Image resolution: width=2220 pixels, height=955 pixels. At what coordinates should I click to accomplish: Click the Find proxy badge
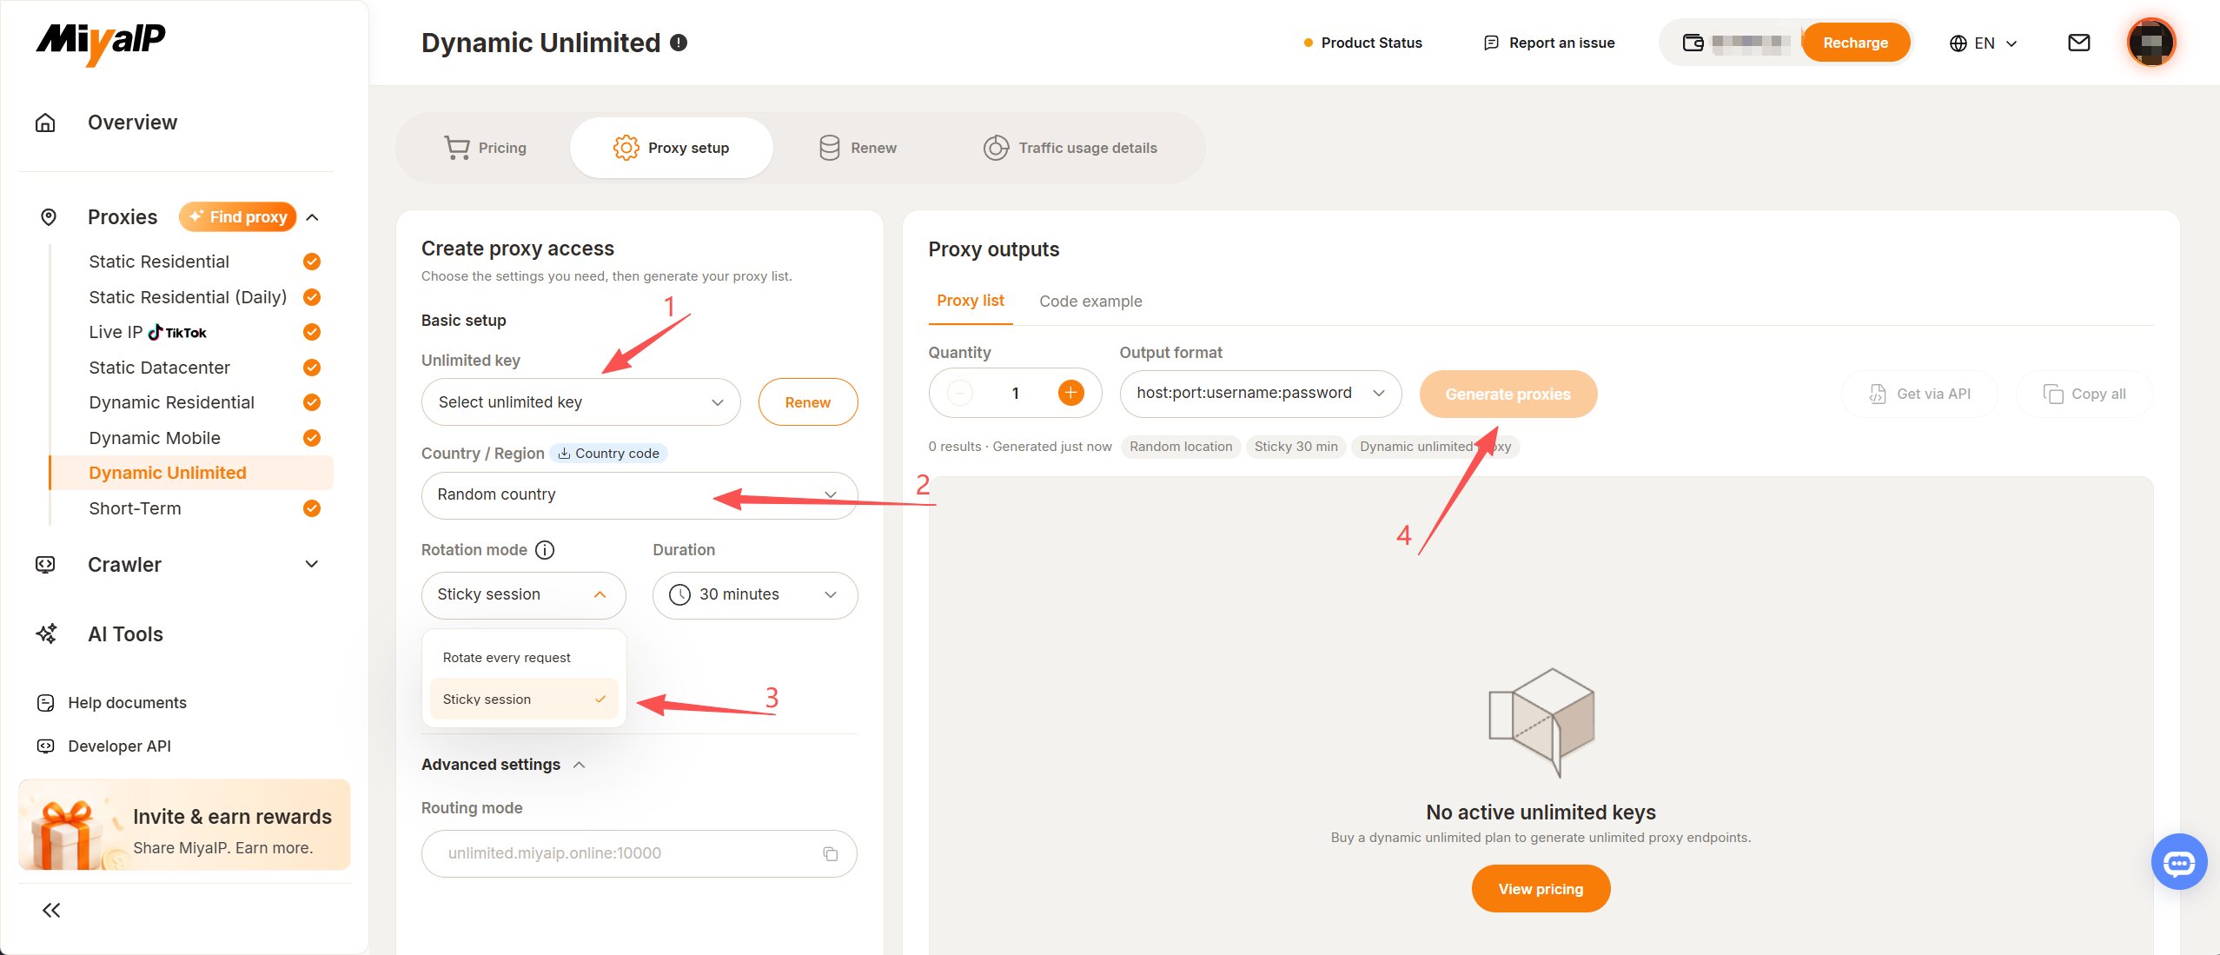(x=238, y=217)
